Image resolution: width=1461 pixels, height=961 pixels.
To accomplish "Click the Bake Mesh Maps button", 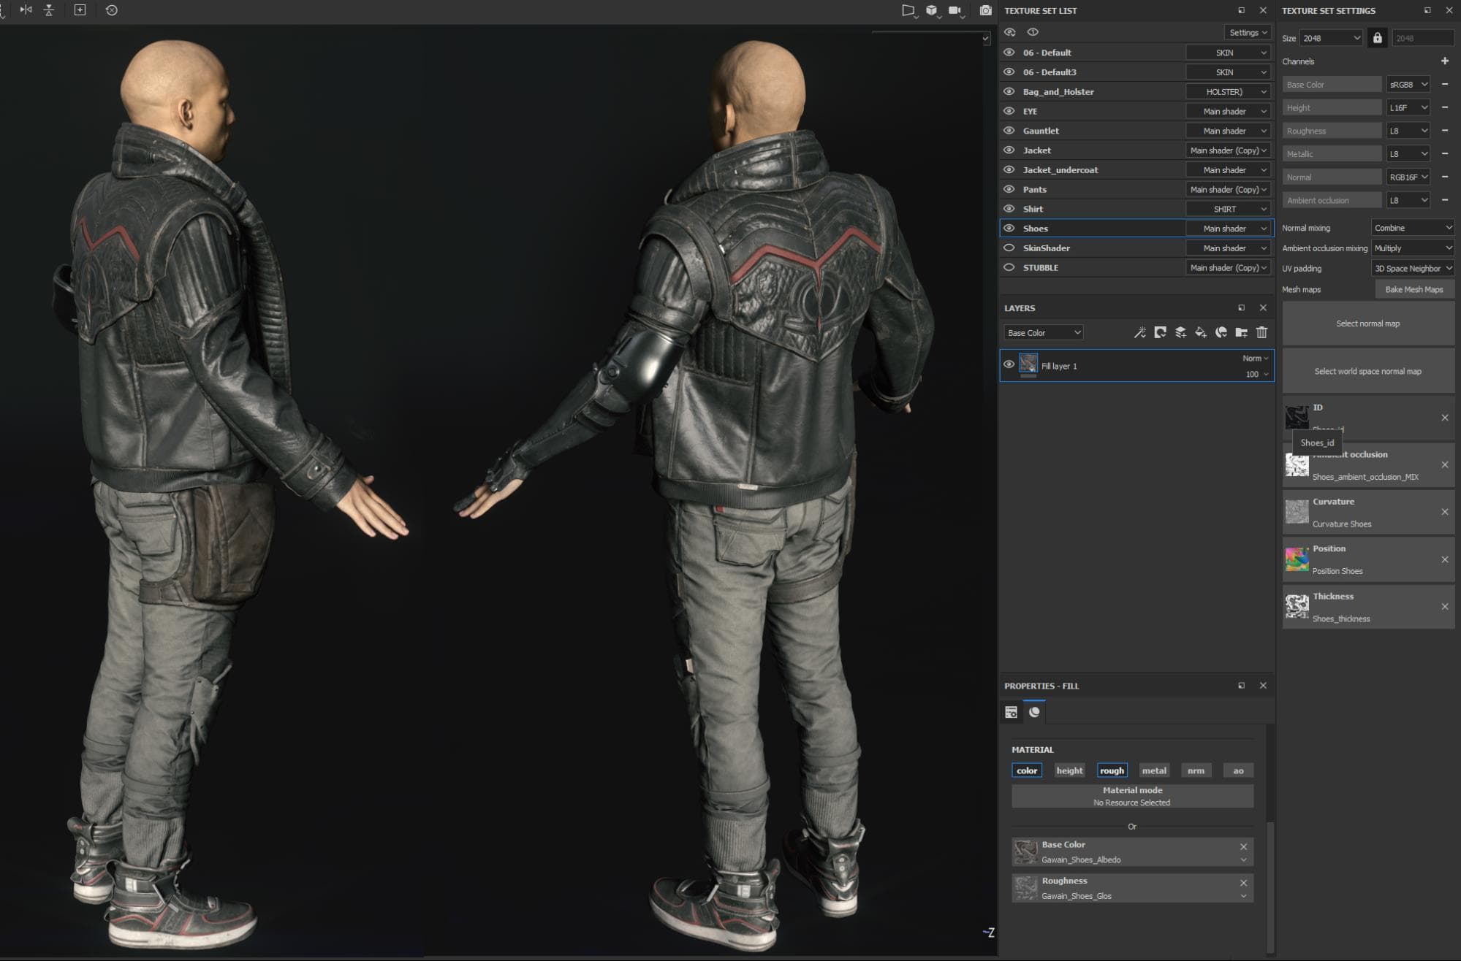I will 1413,289.
